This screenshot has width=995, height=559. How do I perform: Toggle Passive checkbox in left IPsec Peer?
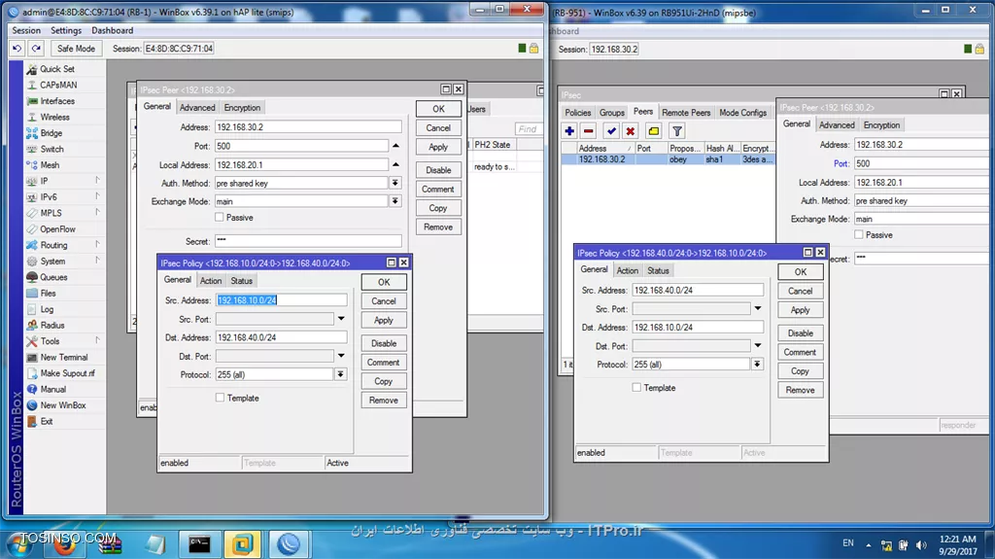[x=220, y=217]
